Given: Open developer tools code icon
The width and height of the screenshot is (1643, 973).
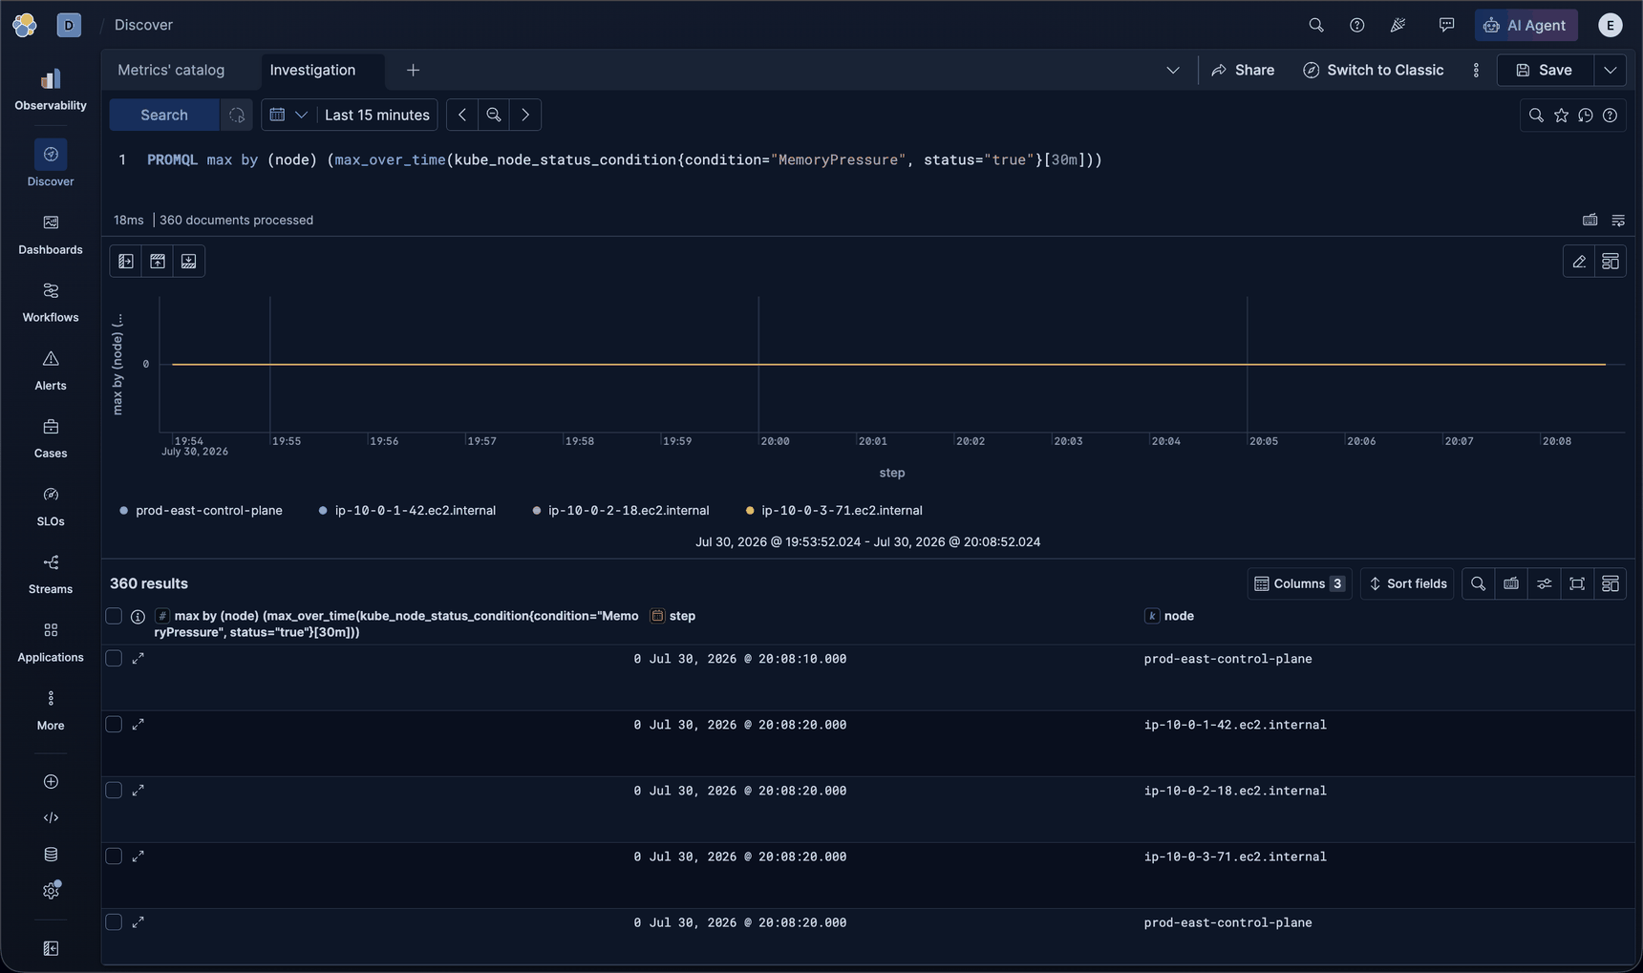Looking at the screenshot, I should [51, 818].
